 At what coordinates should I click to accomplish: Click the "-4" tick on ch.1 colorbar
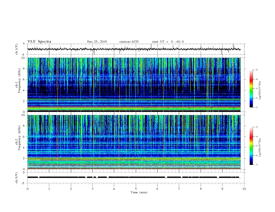tap(256, 79)
